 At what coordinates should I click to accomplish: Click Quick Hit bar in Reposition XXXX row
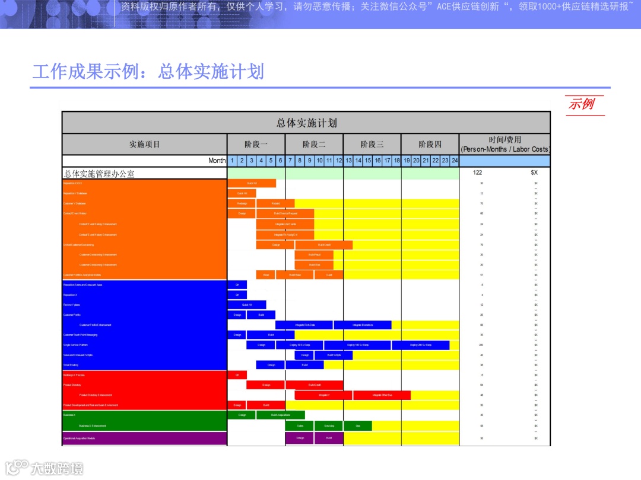point(252,183)
